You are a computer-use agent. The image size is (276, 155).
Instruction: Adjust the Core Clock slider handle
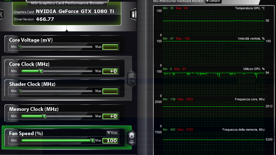(x=41, y=71)
